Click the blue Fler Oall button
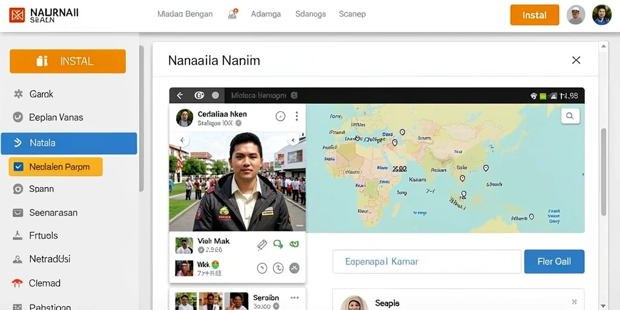This screenshot has width=620, height=310. pyautogui.click(x=555, y=262)
